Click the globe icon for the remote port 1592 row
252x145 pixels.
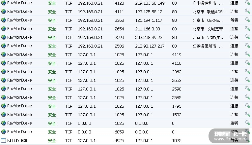tap(4, 115)
